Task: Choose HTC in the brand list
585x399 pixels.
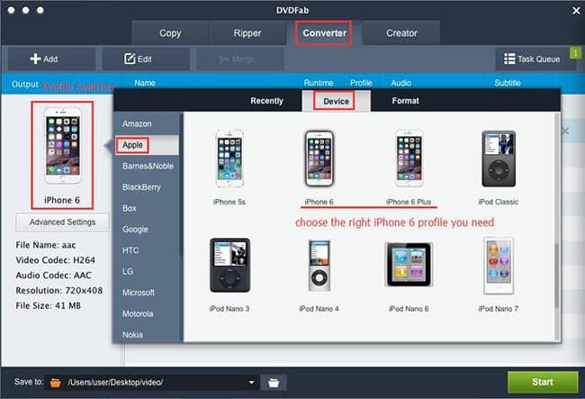Action: pyautogui.click(x=146, y=250)
